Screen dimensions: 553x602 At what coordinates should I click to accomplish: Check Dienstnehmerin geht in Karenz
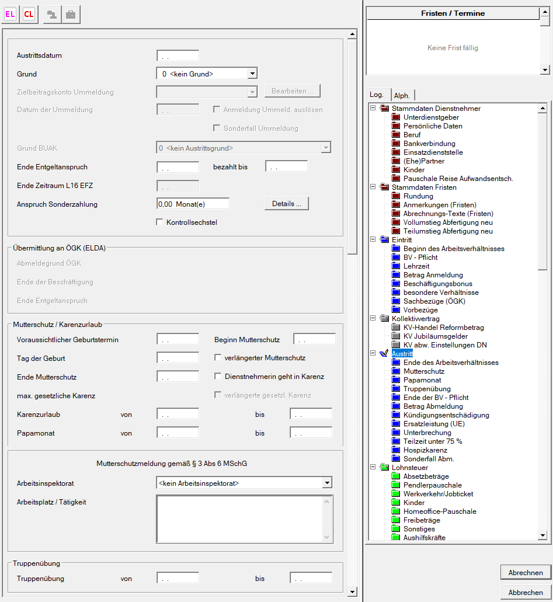click(218, 377)
